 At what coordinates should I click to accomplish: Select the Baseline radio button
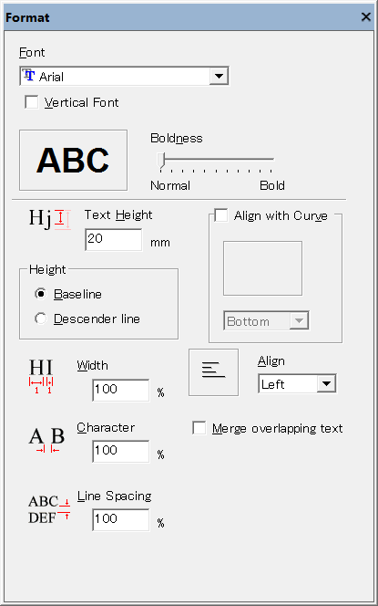(40, 294)
